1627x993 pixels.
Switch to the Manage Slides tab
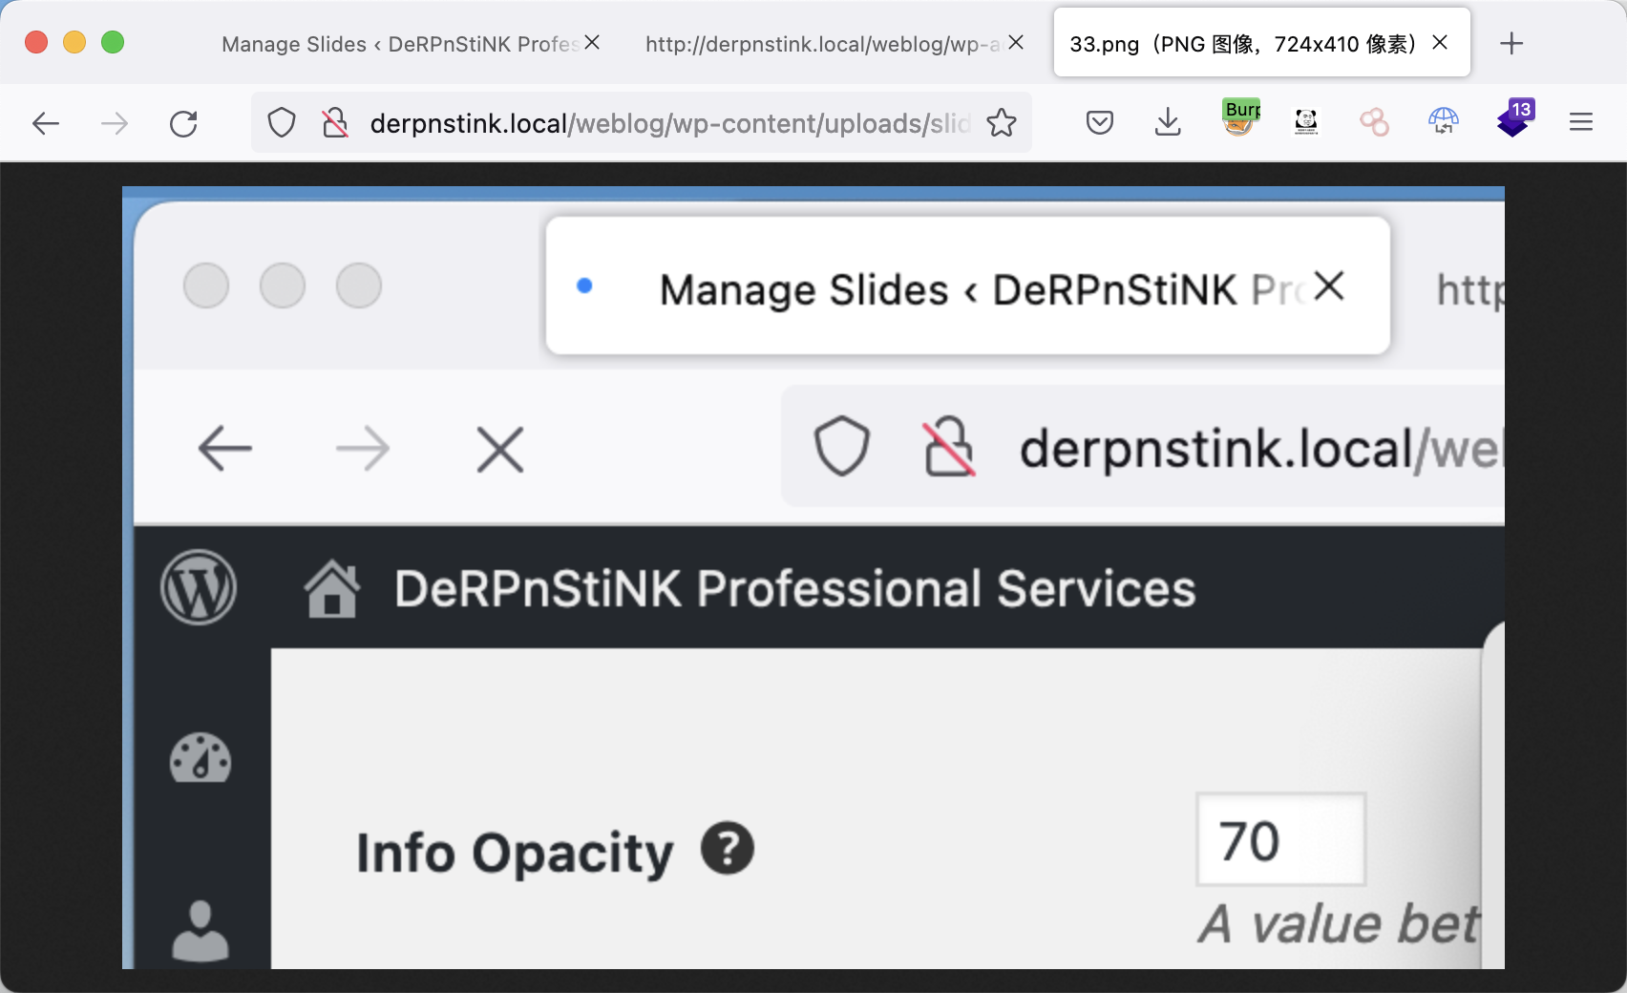tap(399, 44)
